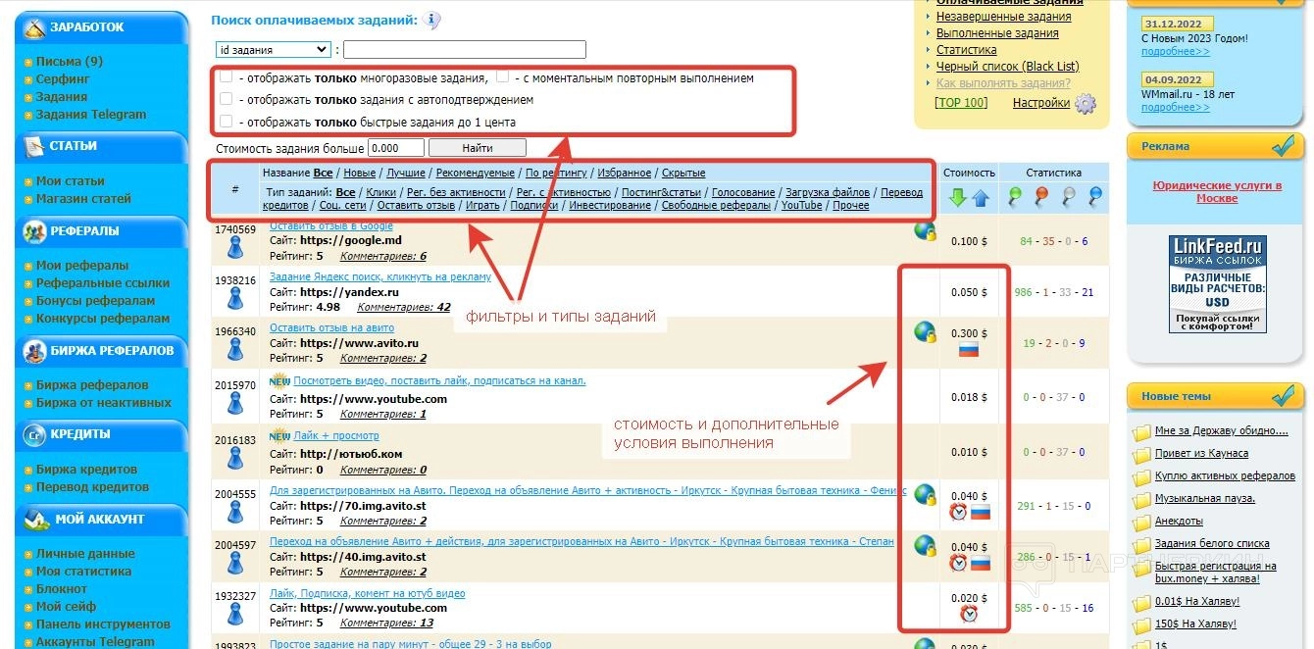Screen dimensions: 1314x649
Task: Click the Russian flag icon for task 2004597
Action: pos(980,564)
